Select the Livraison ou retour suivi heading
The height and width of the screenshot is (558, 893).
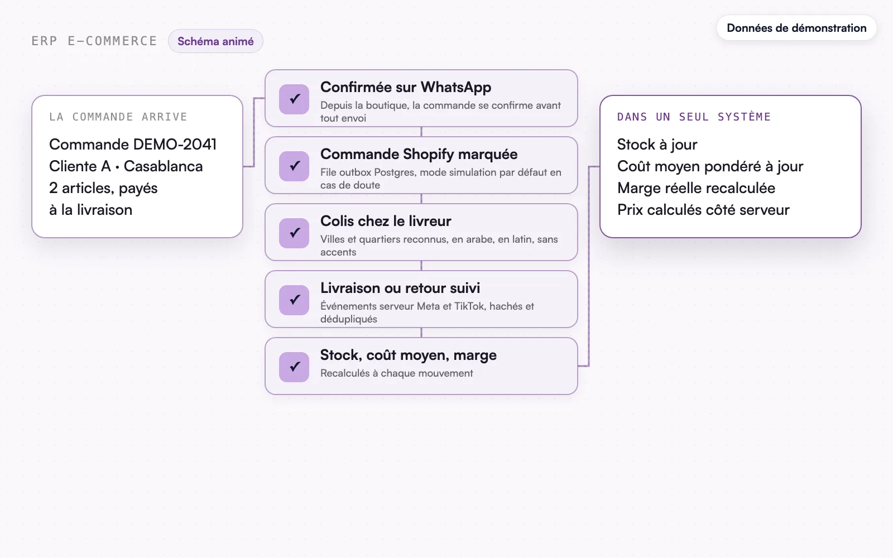point(400,288)
